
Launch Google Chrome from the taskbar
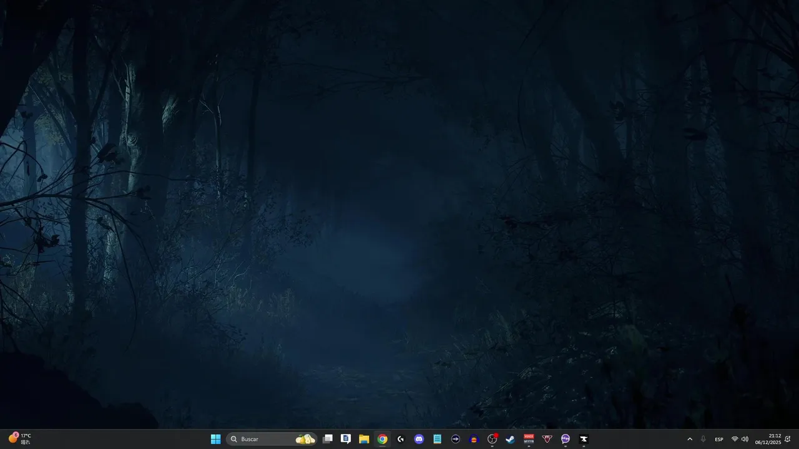pos(383,439)
